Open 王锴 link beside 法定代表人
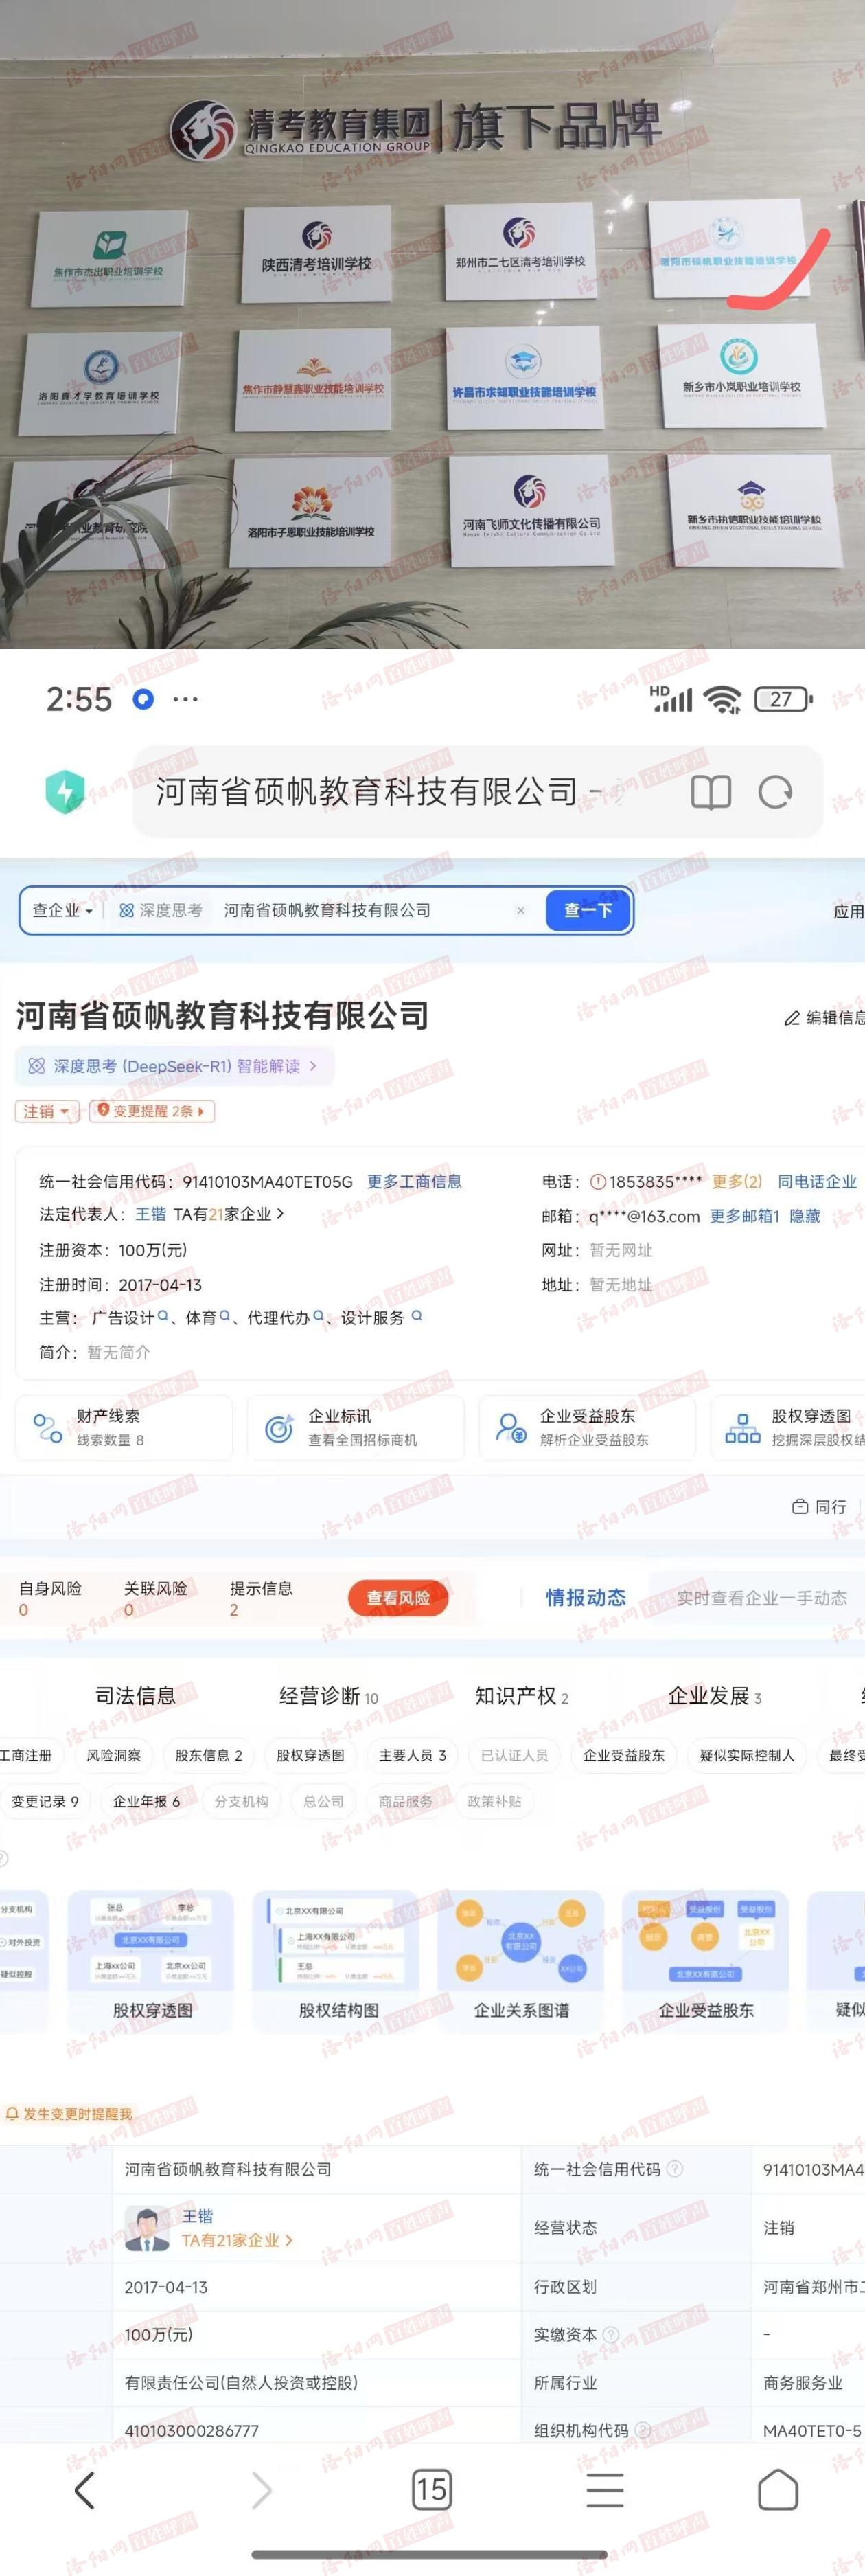This screenshot has width=865, height=2576. pos(151,1214)
